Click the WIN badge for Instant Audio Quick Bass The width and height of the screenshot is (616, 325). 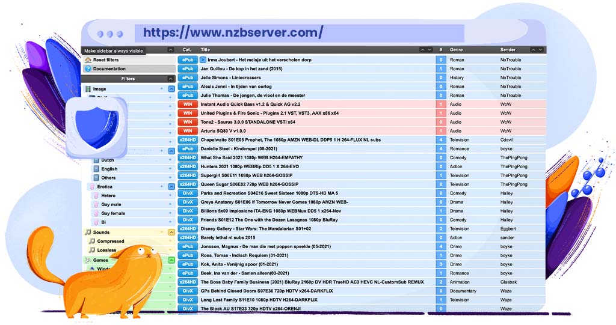(x=188, y=105)
